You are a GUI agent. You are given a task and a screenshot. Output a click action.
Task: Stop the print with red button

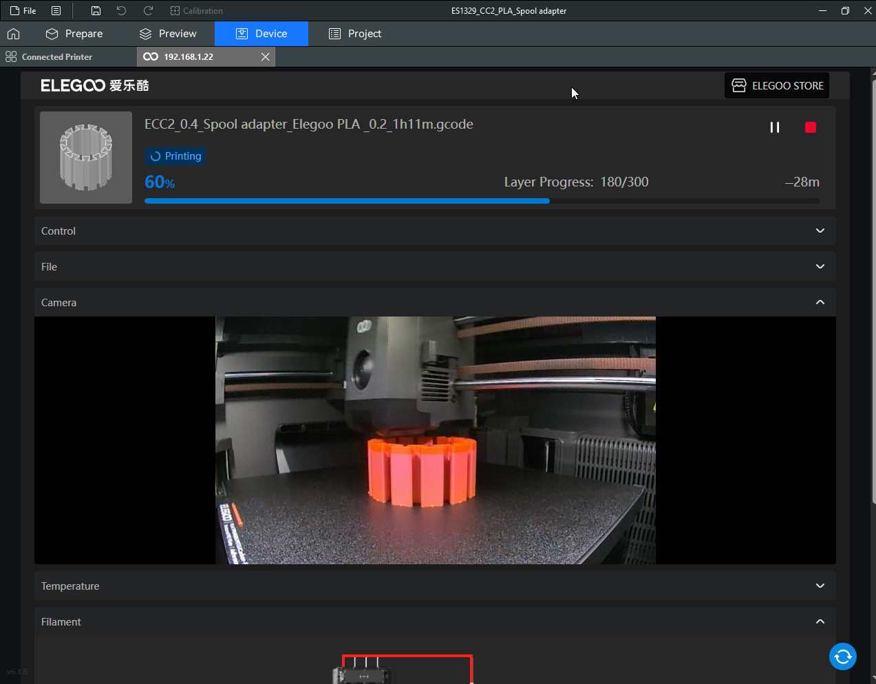coord(810,127)
